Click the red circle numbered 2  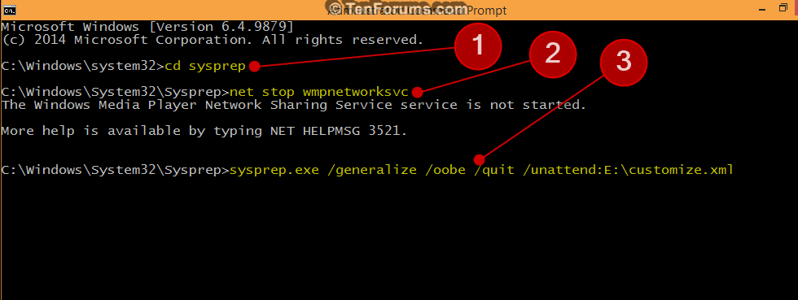point(553,54)
